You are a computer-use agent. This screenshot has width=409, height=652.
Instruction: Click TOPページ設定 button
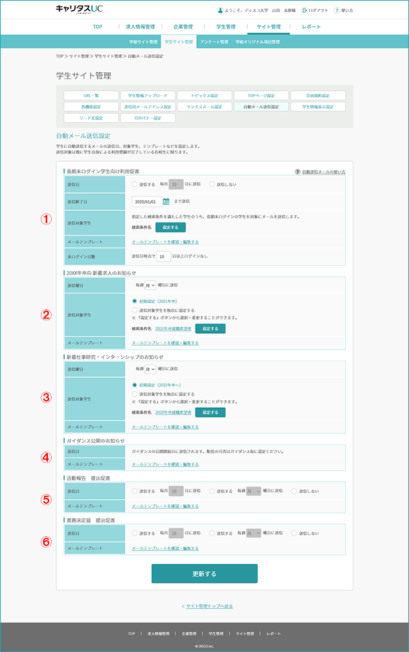click(x=261, y=96)
